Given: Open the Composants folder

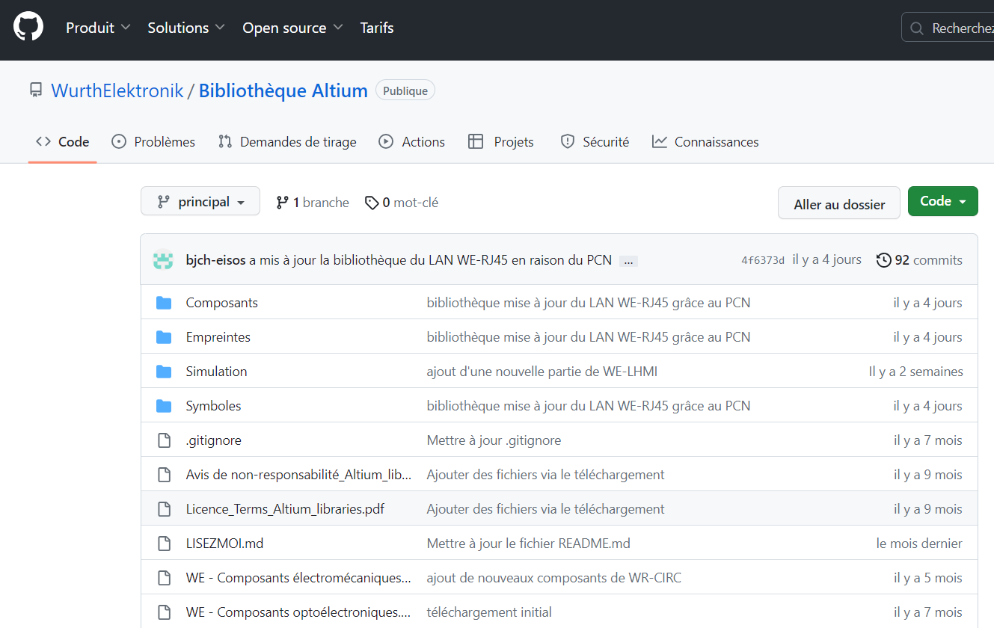Looking at the screenshot, I should pyautogui.click(x=221, y=303).
